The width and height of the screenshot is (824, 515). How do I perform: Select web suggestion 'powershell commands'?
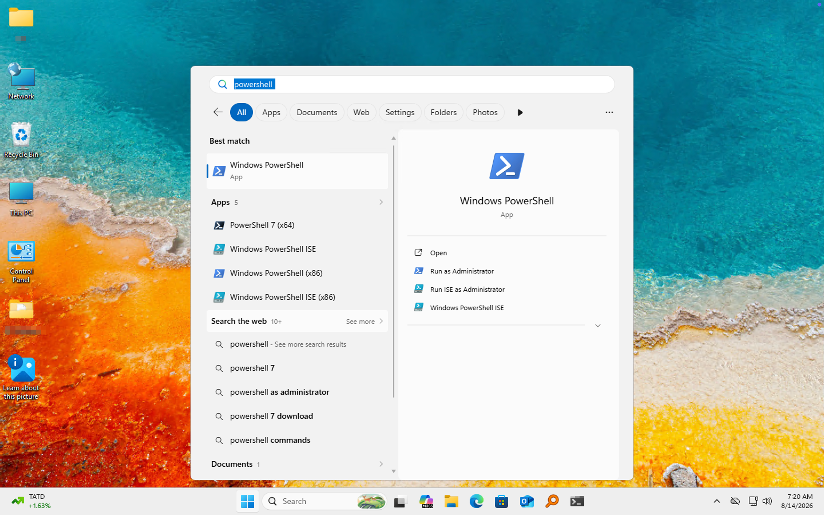[297, 440]
